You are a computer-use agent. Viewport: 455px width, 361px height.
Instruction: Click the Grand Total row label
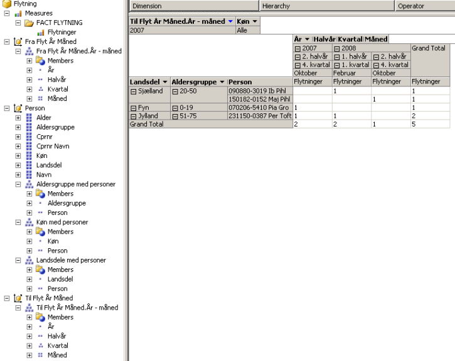point(211,124)
